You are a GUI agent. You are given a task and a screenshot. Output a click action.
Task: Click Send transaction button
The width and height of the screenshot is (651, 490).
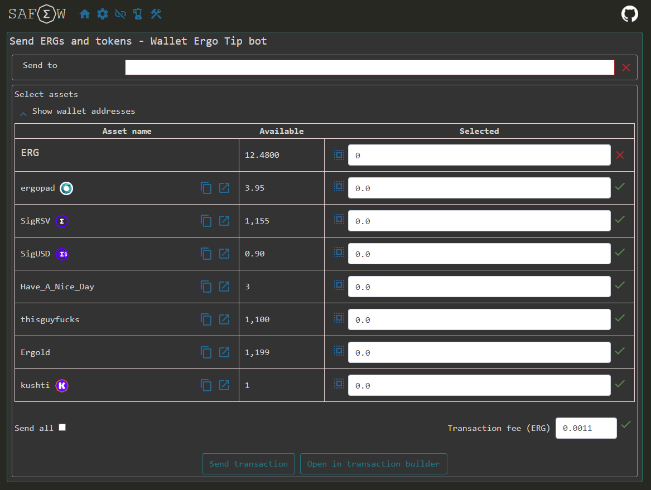click(x=248, y=464)
